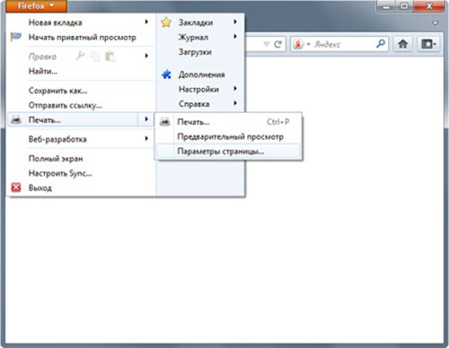Open the Yandex search engine selector

click(x=302, y=44)
